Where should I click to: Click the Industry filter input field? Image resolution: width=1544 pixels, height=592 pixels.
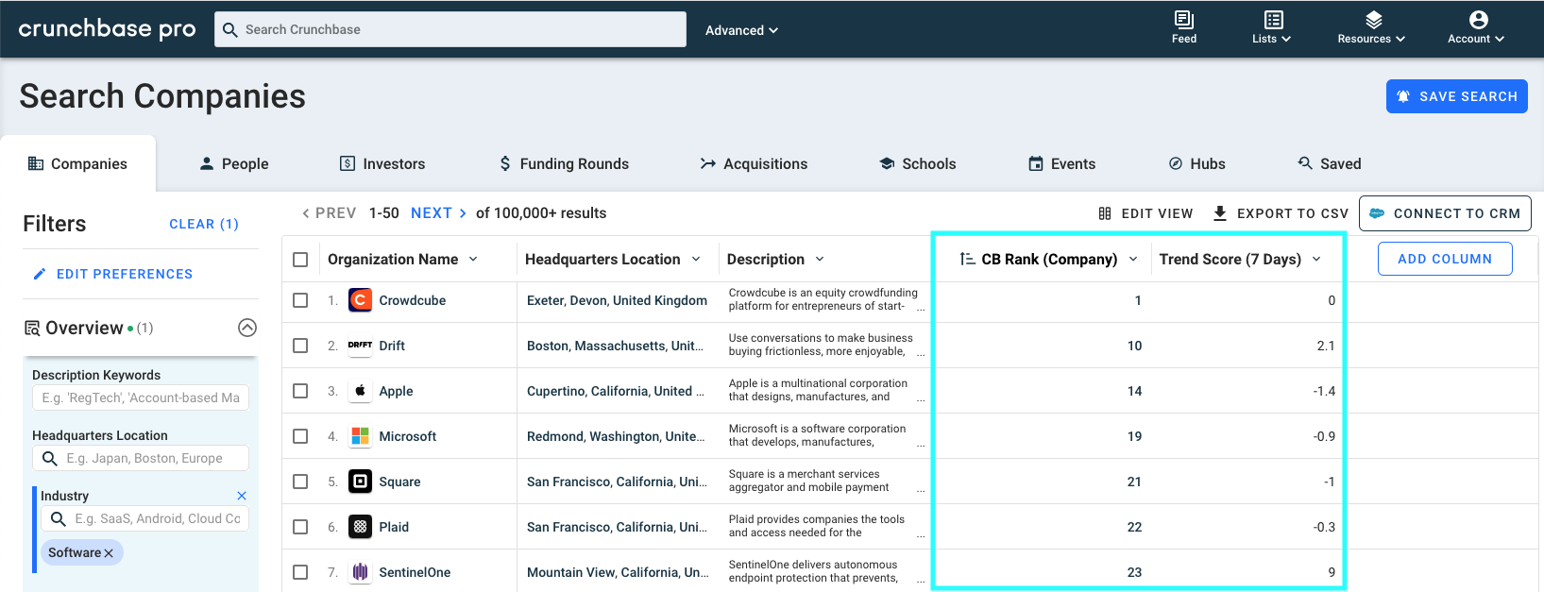click(144, 518)
